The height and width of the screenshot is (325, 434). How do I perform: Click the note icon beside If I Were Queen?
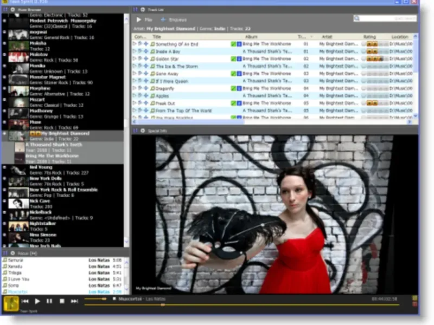point(152,81)
